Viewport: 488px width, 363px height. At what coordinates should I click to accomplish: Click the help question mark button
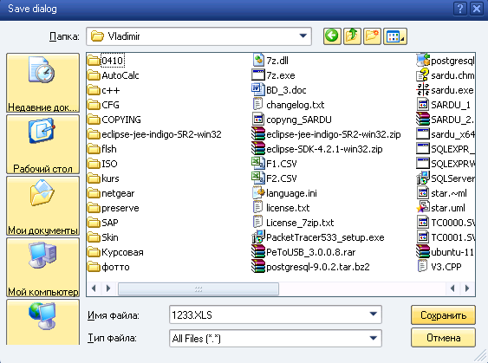(x=460, y=9)
